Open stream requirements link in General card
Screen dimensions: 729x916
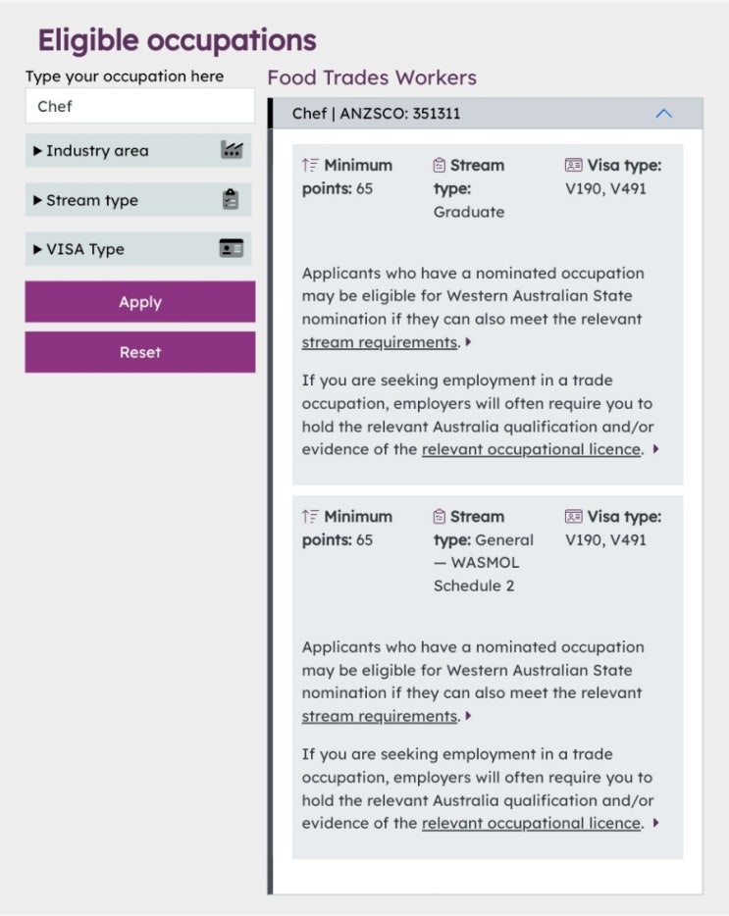[380, 716]
